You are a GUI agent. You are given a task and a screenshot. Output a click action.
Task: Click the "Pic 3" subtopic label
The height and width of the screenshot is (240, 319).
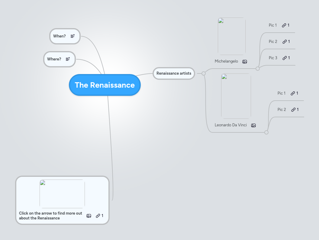click(x=273, y=58)
